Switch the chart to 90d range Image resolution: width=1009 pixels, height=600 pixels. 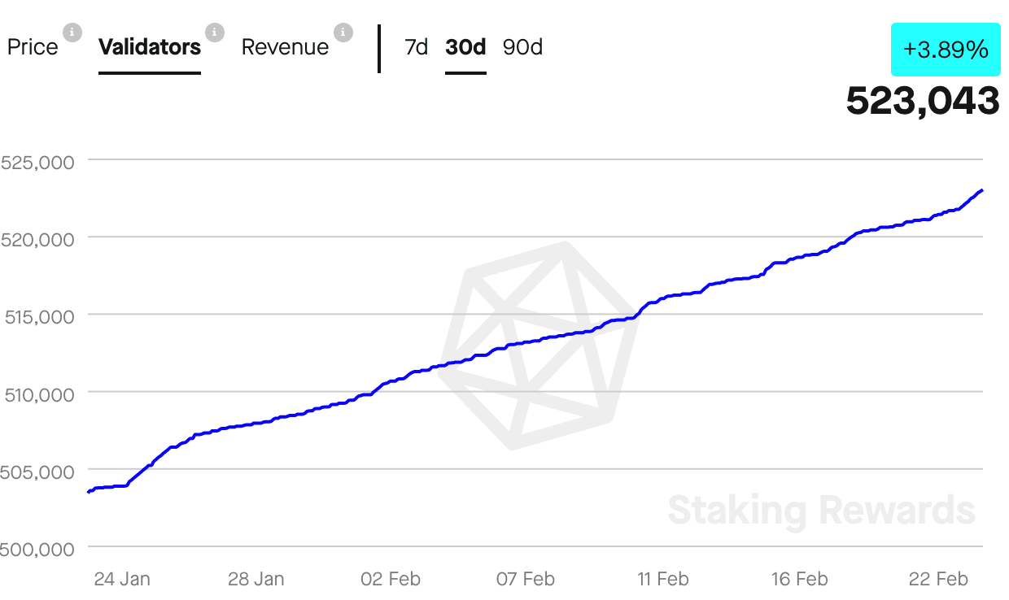522,47
